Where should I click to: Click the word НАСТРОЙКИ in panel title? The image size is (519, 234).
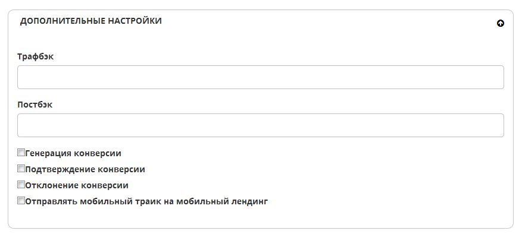(x=135, y=21)
